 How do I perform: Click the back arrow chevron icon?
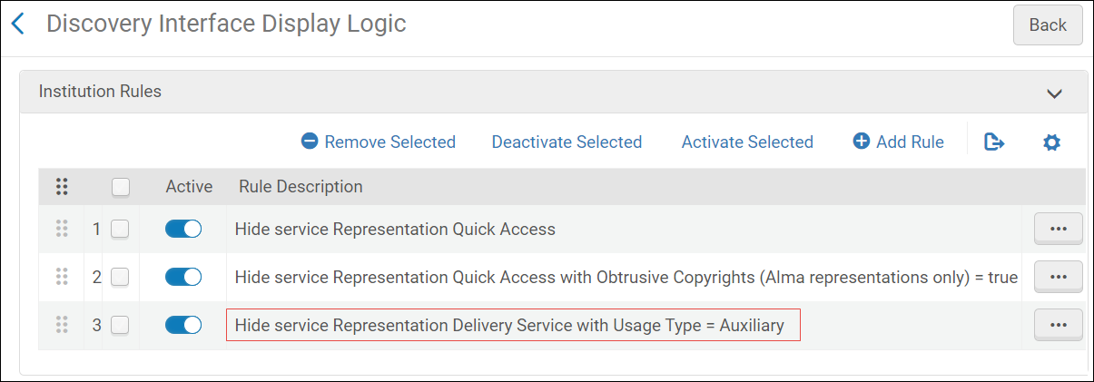click(x=18, y=24)
